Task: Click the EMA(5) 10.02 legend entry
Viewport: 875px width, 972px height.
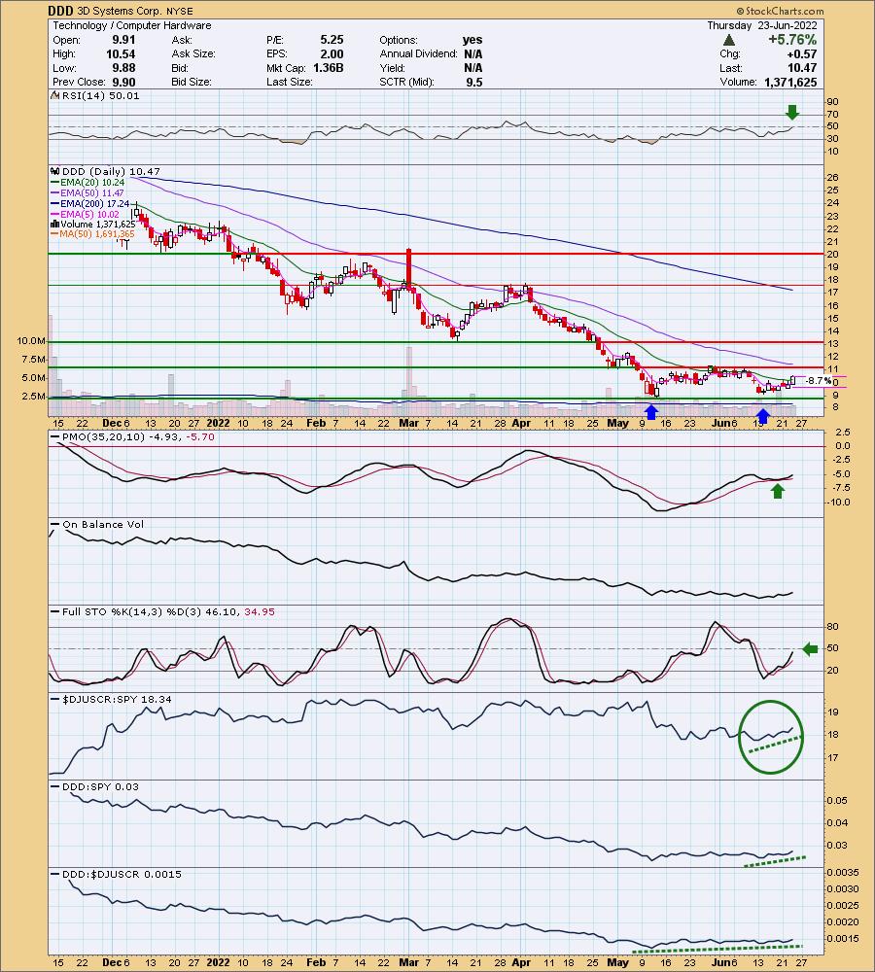Action: tap(89, 214)
